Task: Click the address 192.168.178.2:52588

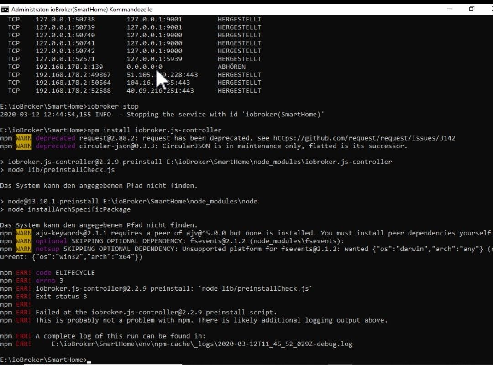Action: coord(73,90)
